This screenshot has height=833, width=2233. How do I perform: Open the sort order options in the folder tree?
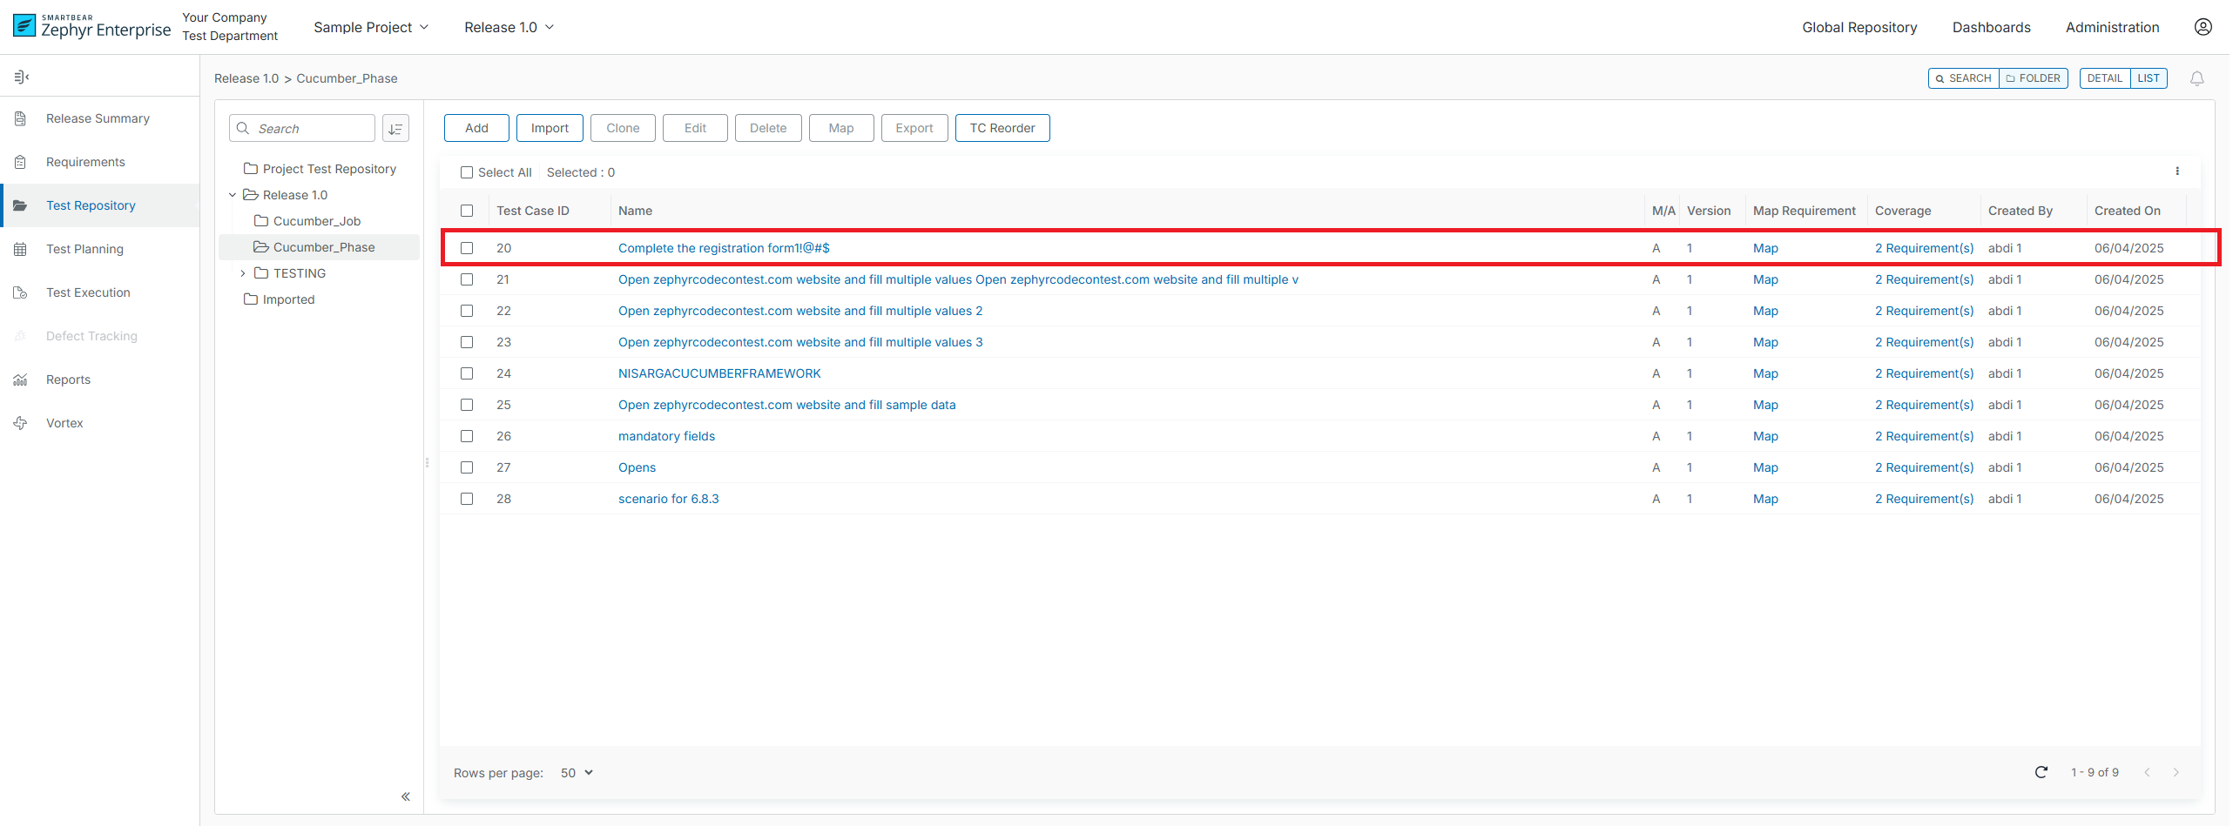coord(396,128)
